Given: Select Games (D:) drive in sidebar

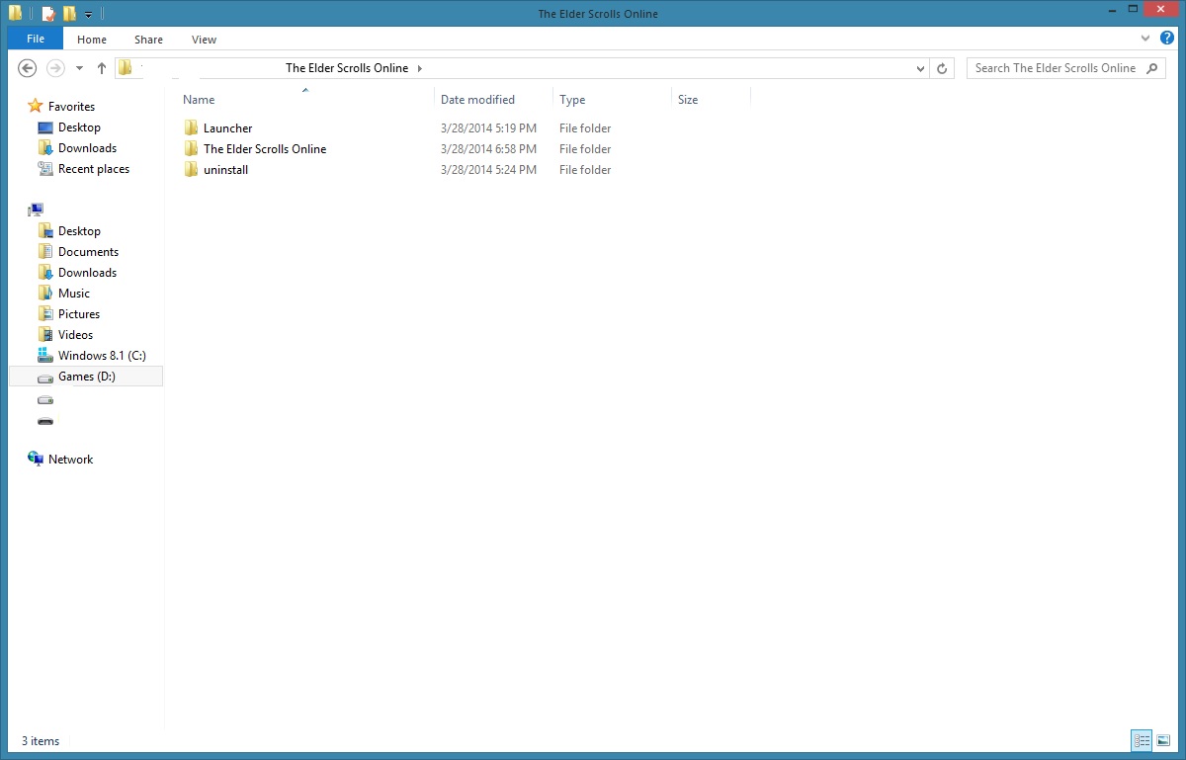Looking at the screenshot, I should click(86, 377).
